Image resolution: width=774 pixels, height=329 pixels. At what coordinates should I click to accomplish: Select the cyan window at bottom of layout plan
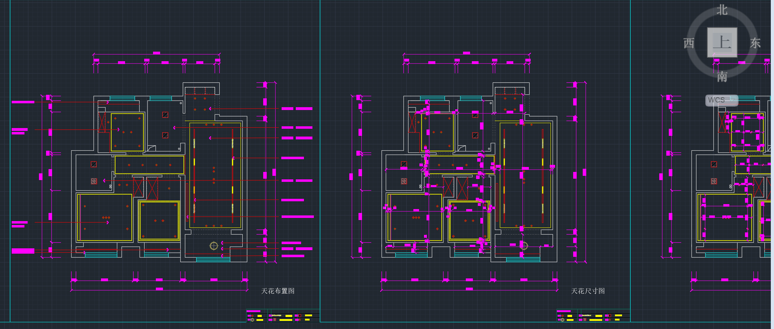[213, 260]
